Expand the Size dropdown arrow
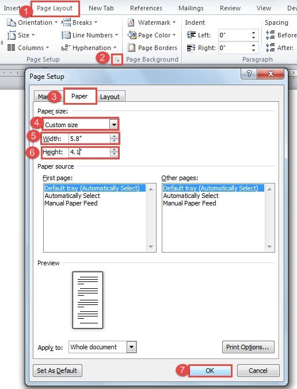The height and width of the screenshot is (389, 297). [x=33, y=35]
